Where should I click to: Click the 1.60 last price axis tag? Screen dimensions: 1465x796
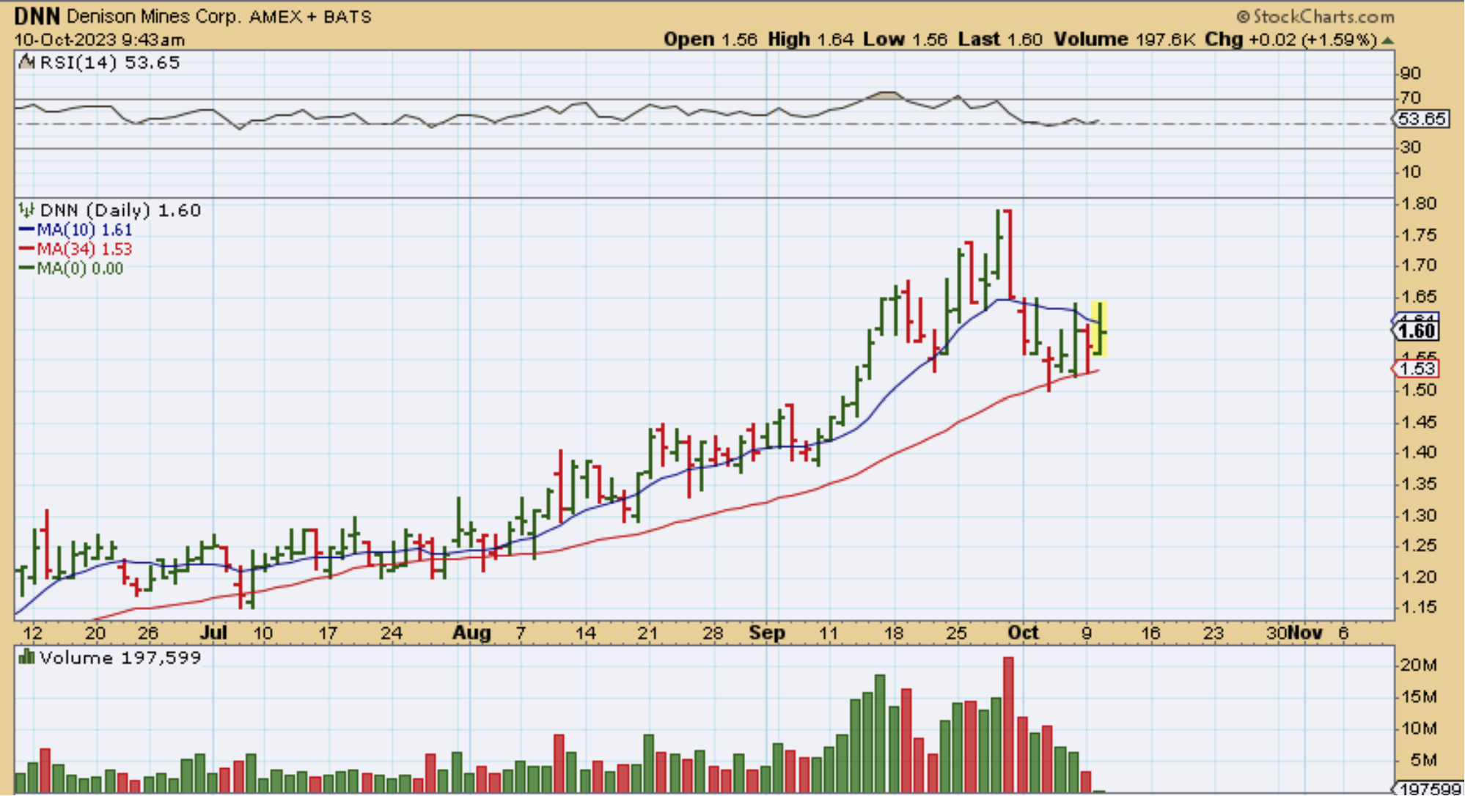click(1417, 331)
